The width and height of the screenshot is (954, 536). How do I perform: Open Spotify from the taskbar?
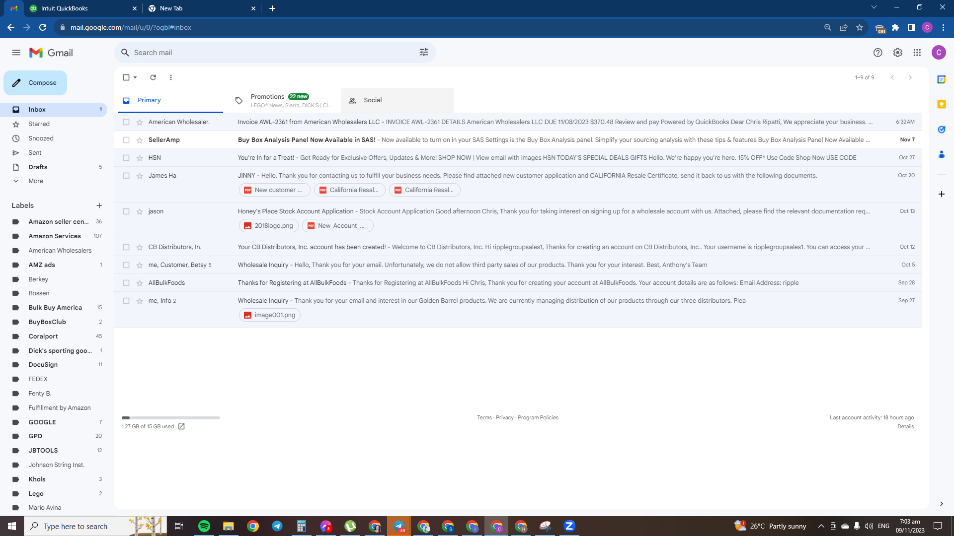point(204,526)
